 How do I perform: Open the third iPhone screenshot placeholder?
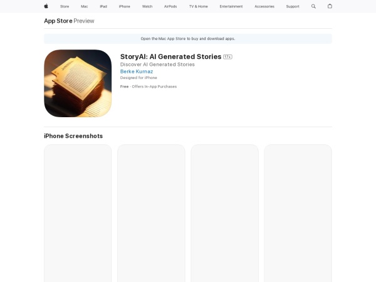224,213
